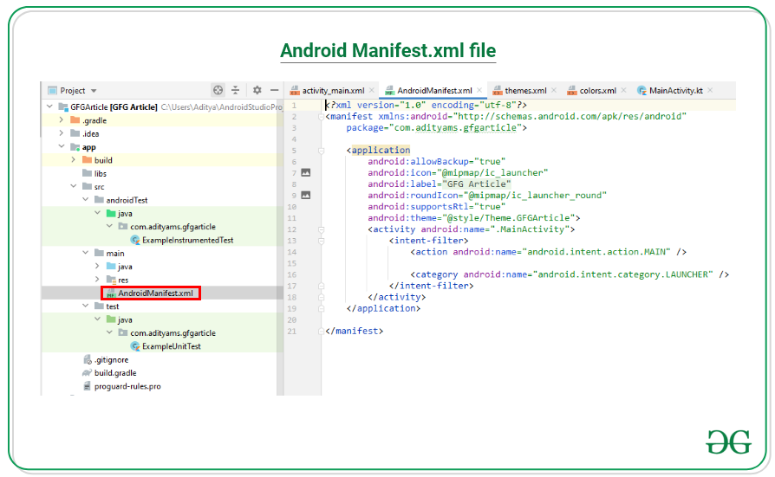Screen dimensions: 775x477
Task: Click fold marker at activity line 12
Action: (x=322, y=229)
